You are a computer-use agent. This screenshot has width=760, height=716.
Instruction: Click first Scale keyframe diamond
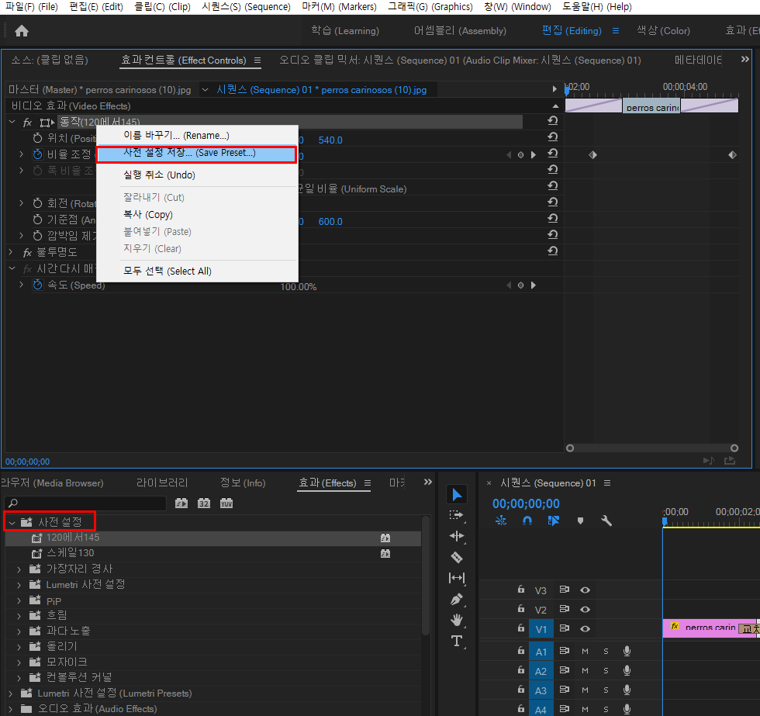point(592,155)
